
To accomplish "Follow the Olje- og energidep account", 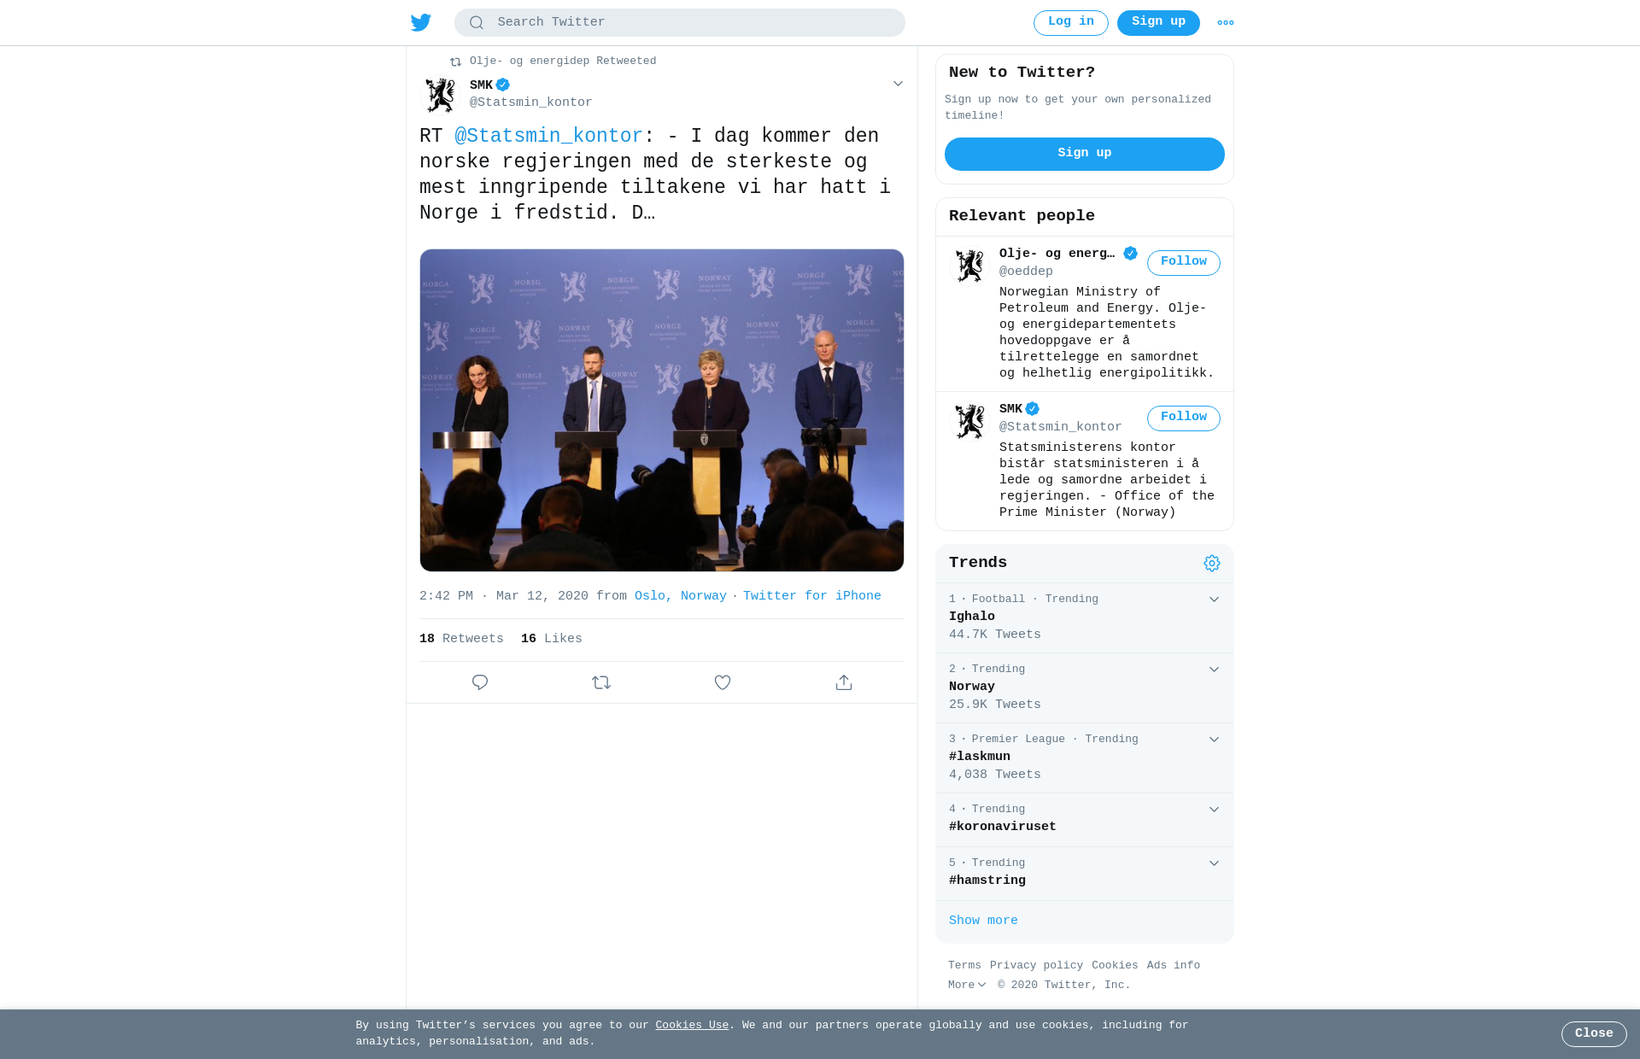I will (1184, 263).
